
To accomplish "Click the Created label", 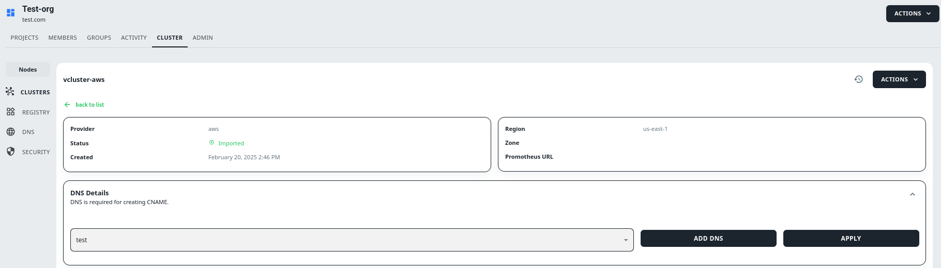I will pyautogui.click(x=82, y=157).
